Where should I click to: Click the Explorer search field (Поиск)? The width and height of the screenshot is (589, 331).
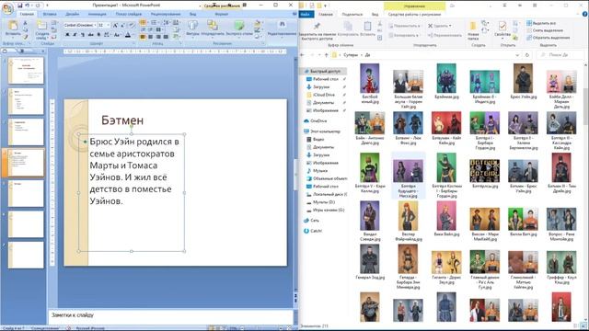point(560,55)
